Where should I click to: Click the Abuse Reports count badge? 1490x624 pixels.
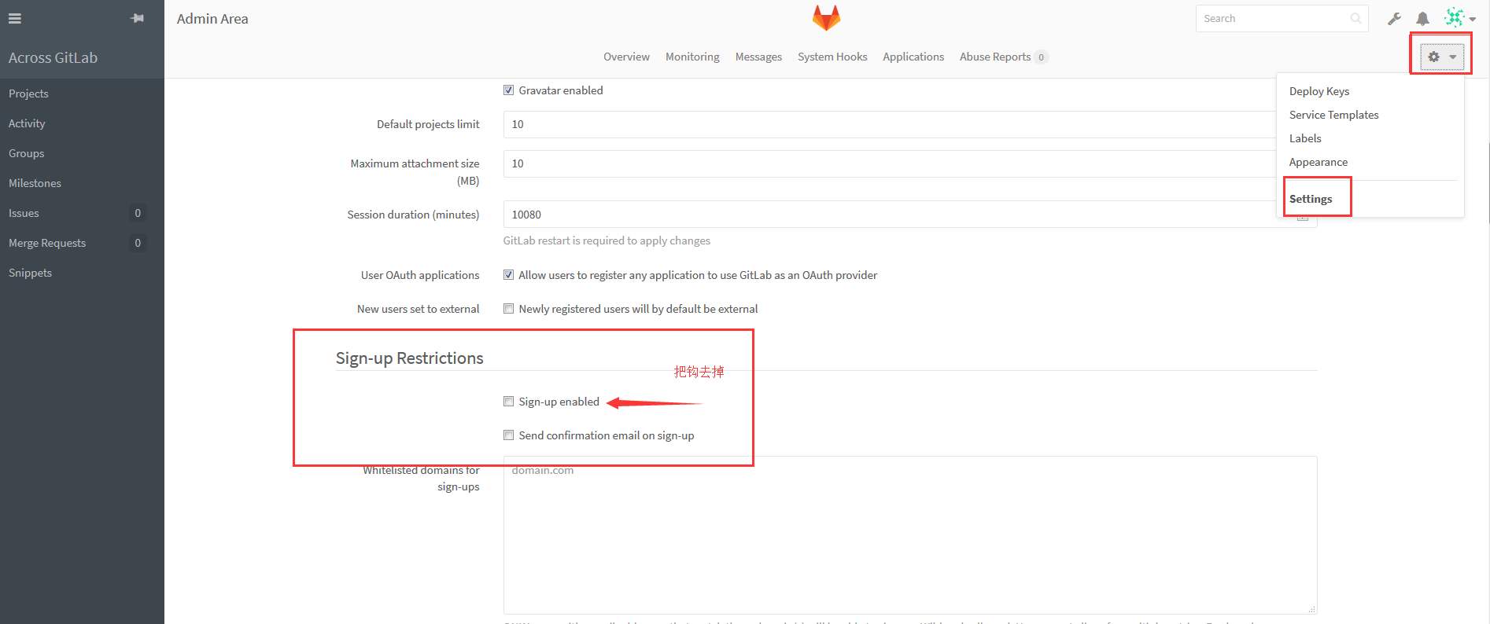point(1041,57)
